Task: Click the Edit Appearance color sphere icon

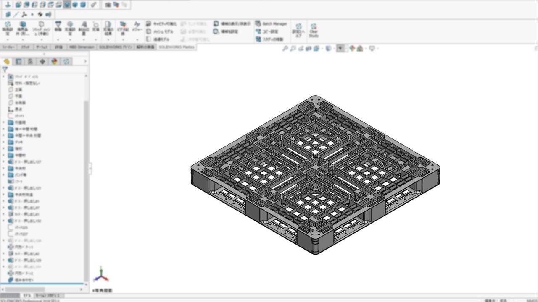Action: 352,49
